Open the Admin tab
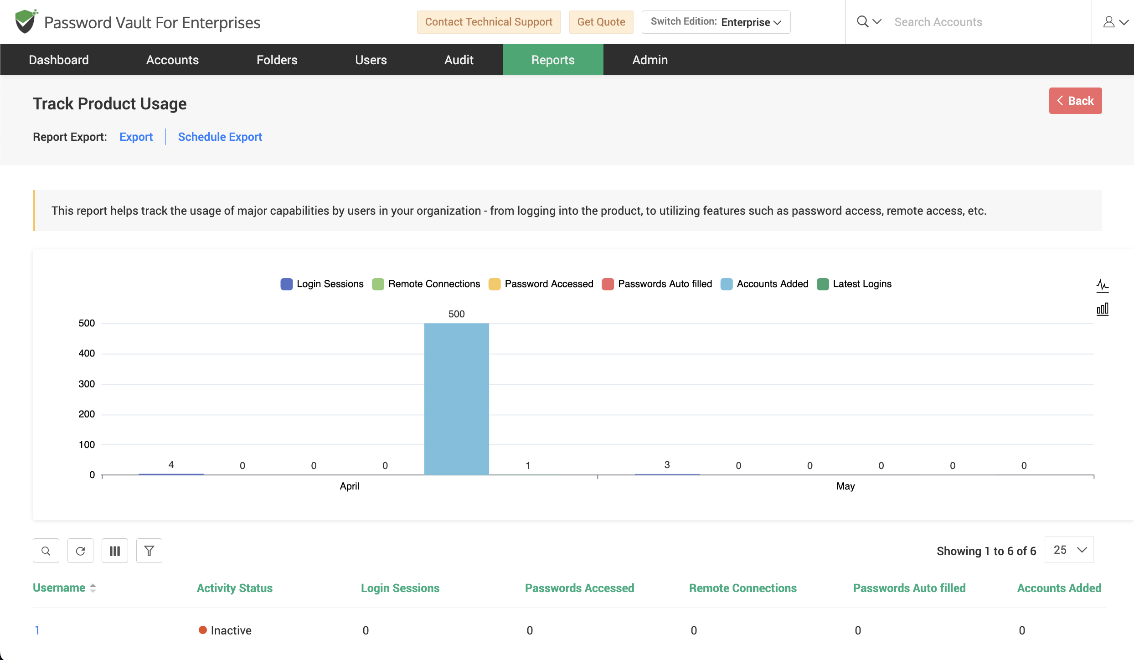This screenshot has width=1134, height=660. coord(650,60)
